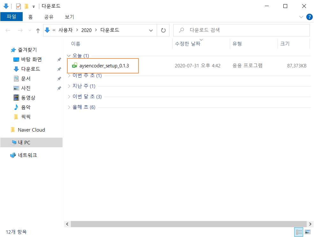The width and height of the screenshot is (314, 237).
Task: Open 픽픽 folder in the sidebar
Action: 26,117
